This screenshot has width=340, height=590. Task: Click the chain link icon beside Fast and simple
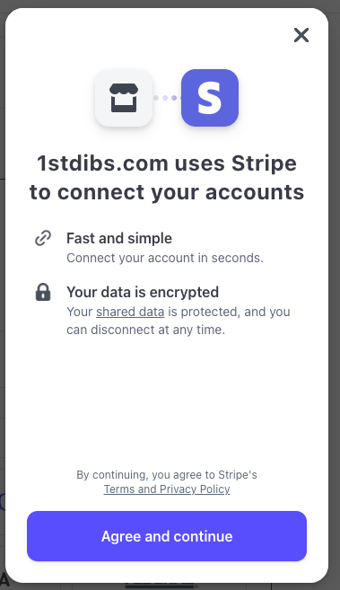click(x=43, y=238)
